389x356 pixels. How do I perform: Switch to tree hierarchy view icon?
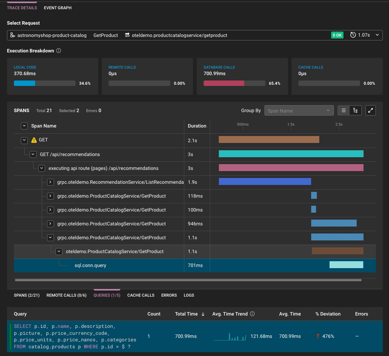(x=355, y=111)
